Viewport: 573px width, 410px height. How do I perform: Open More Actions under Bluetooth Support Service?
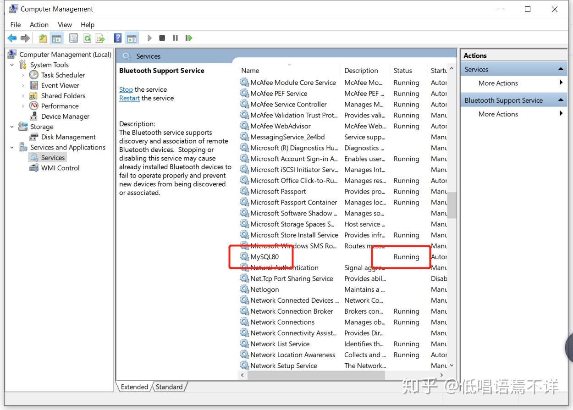[498, 114]
